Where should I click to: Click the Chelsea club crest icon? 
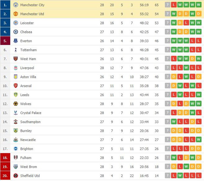coord(15,32)
